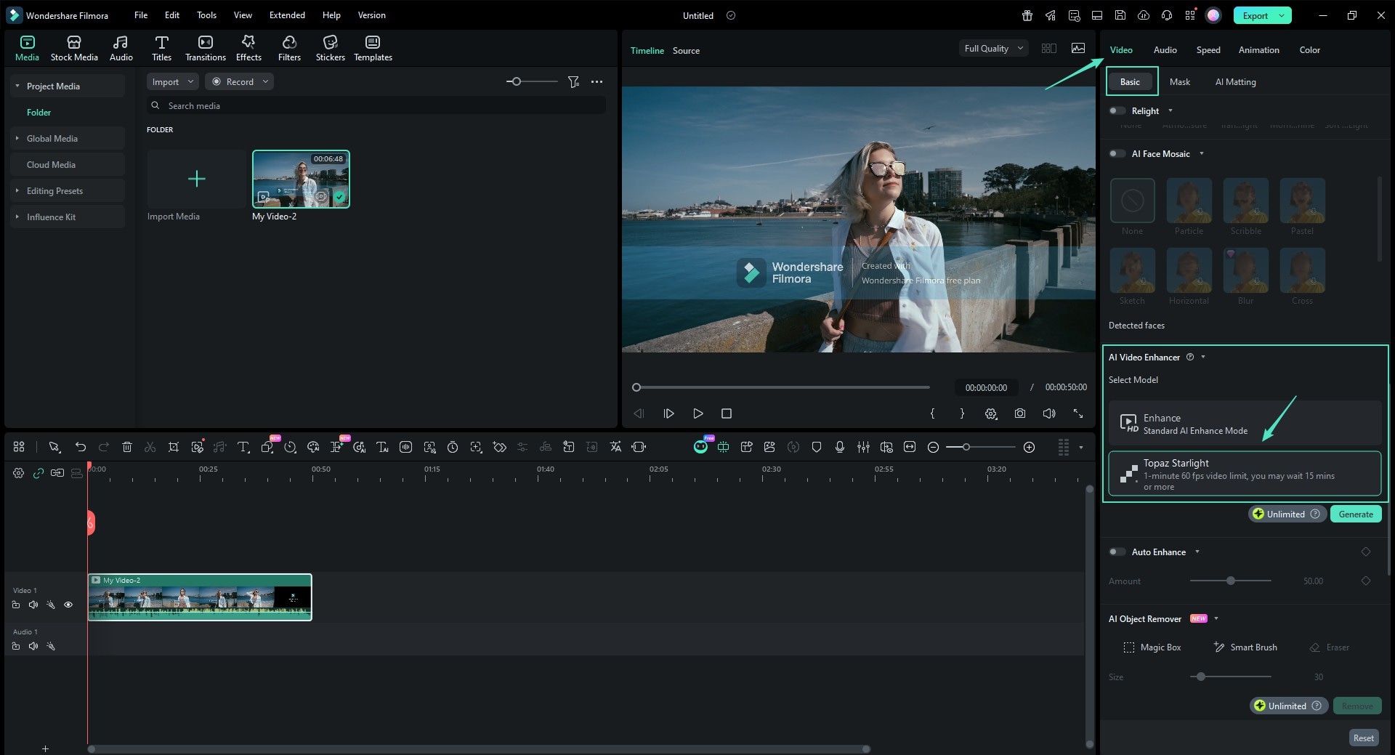1395x755 pixels.
Task: Toggle the Relight switch
Action: pos(1118,110)
